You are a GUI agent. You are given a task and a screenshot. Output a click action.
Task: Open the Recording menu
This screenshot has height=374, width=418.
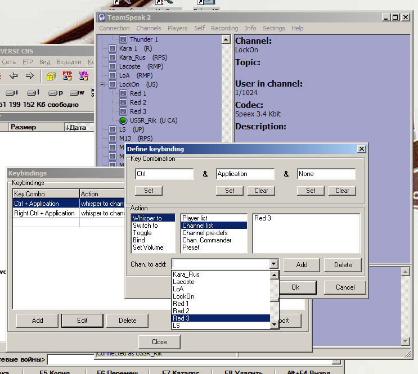(224, 28)
